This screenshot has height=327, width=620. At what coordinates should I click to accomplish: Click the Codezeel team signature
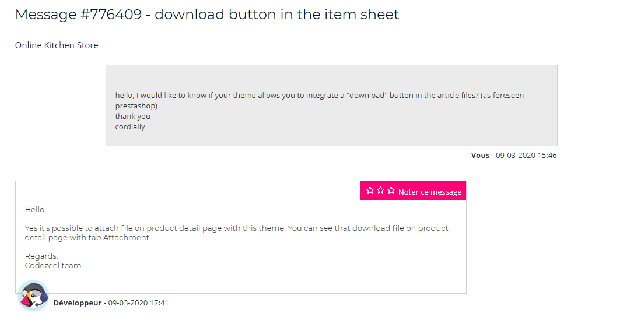click(x=53, y=265)
